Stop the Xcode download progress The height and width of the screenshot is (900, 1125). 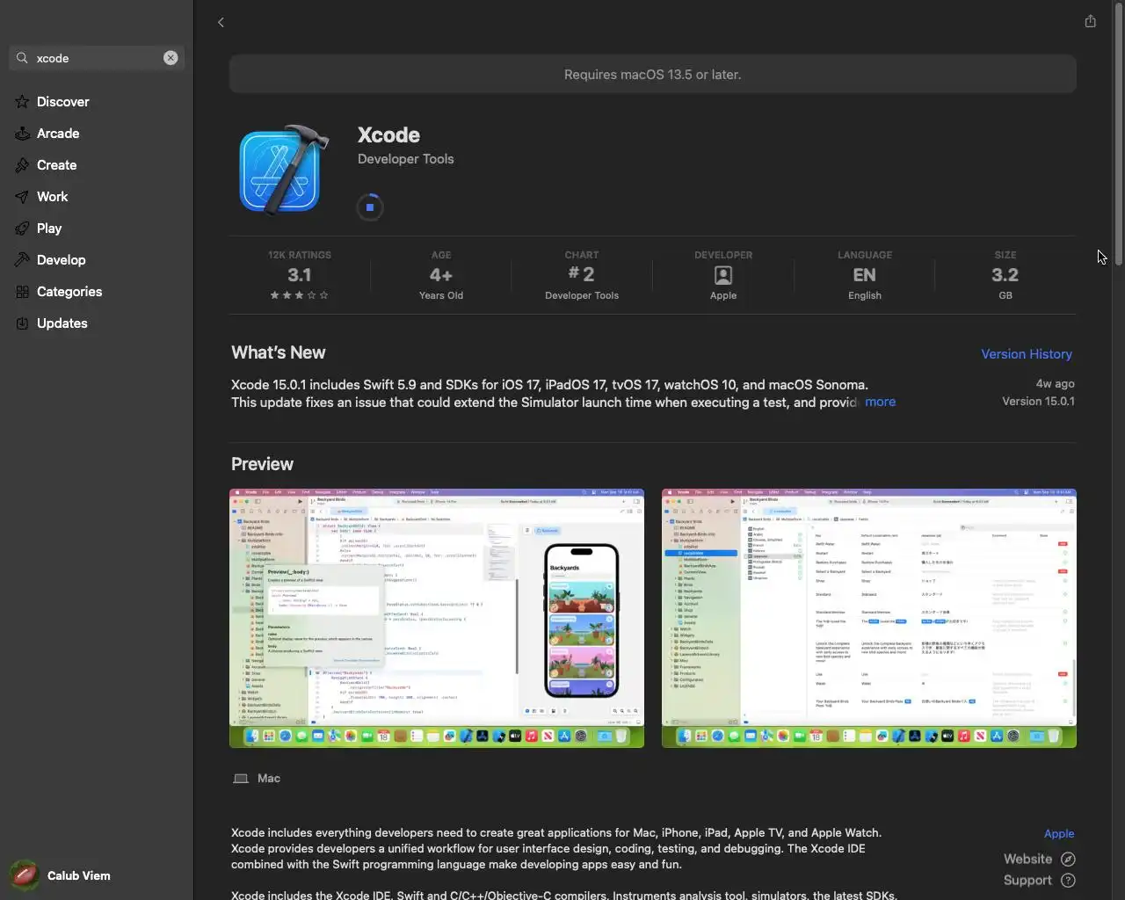tap(370, 207)
